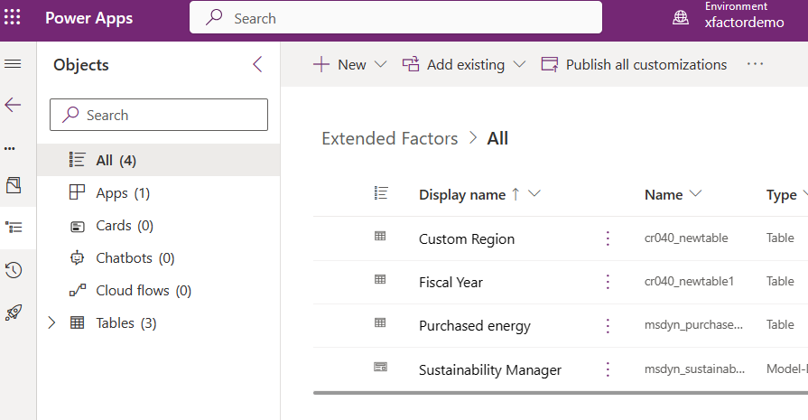This screenshot has width=808, height=420.
Task: Click the Extended Factors breadcrumb
Action: click(390, 138)
